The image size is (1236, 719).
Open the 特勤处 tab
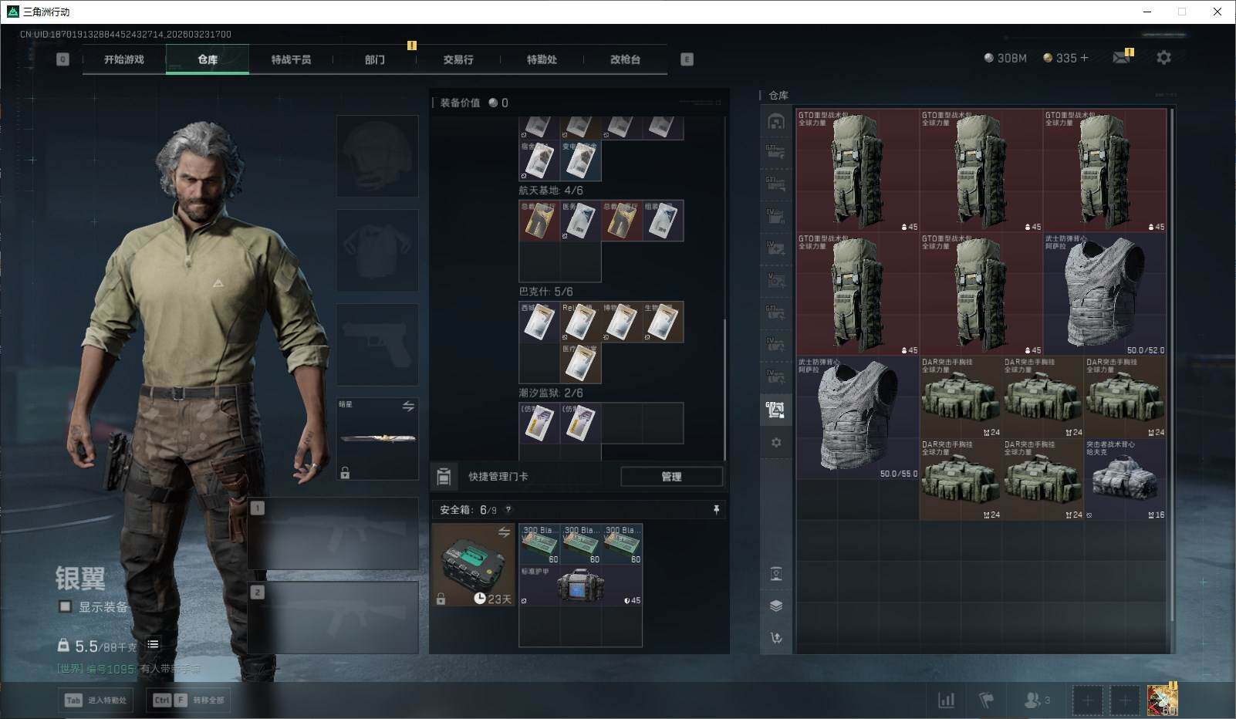coord(542,59)
